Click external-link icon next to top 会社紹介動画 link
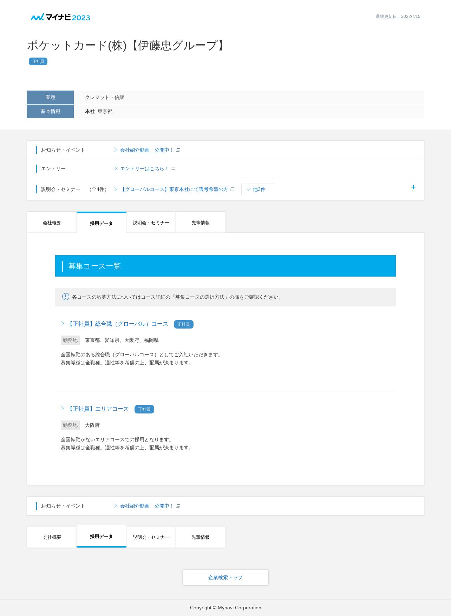This screenshot has width=451, height=616. (x=178, y=150)
